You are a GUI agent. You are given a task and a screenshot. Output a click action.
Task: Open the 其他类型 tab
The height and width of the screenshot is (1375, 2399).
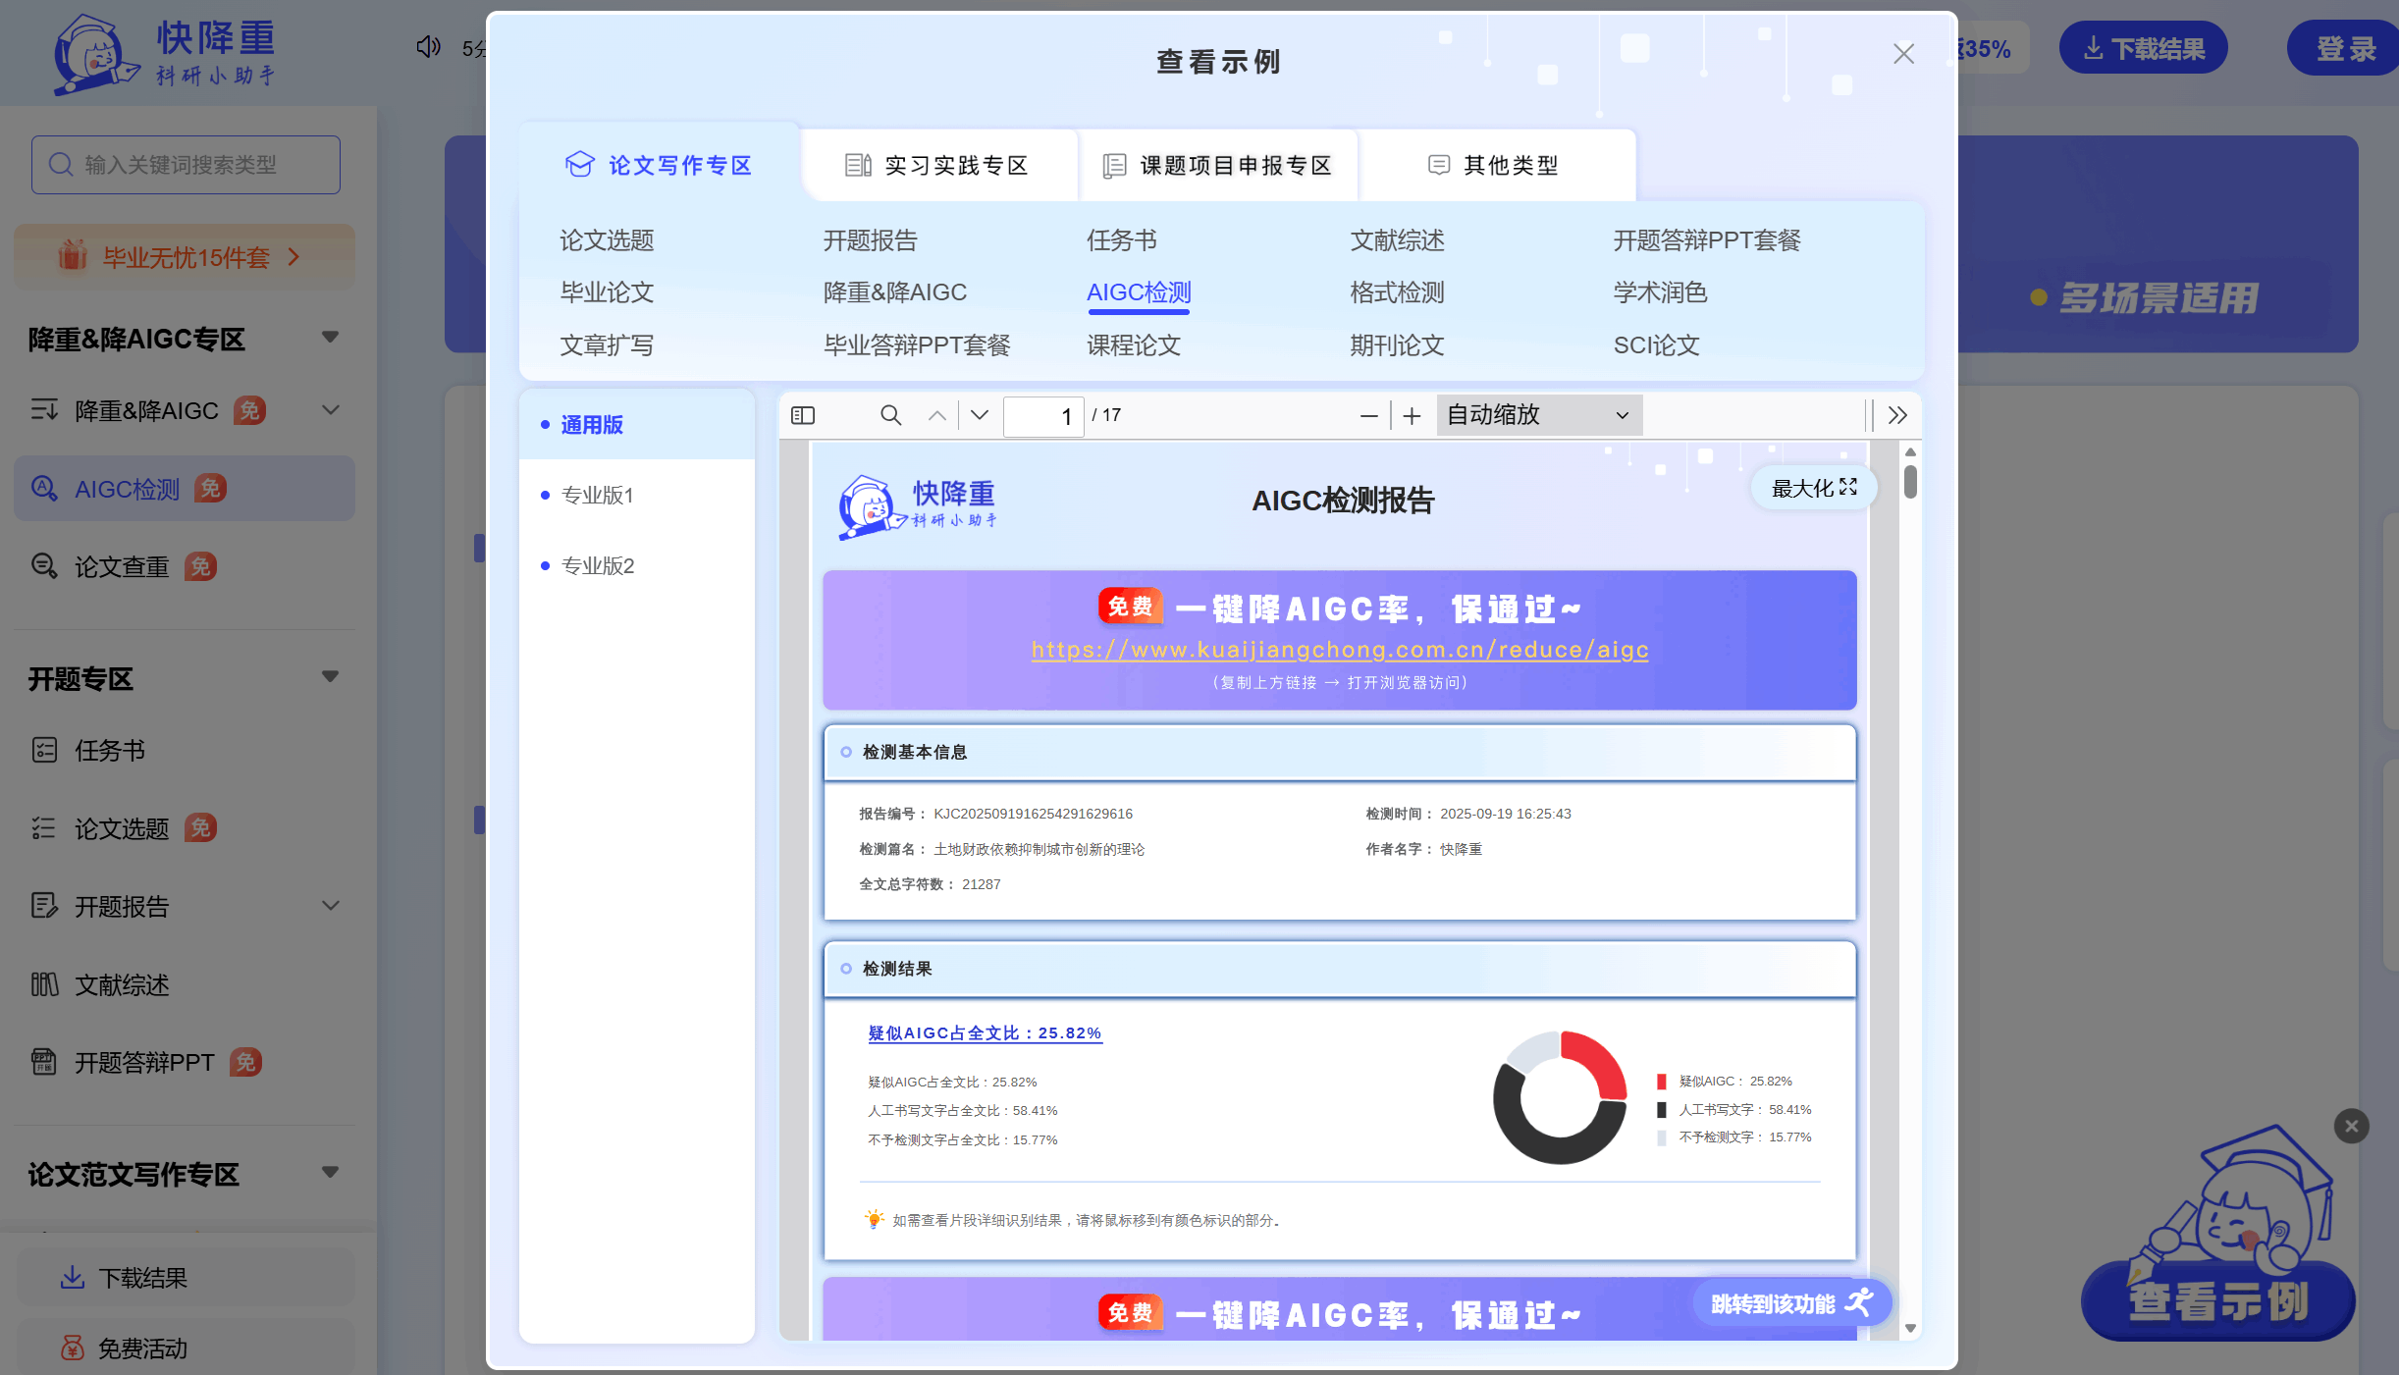[x=1494, y=166]
